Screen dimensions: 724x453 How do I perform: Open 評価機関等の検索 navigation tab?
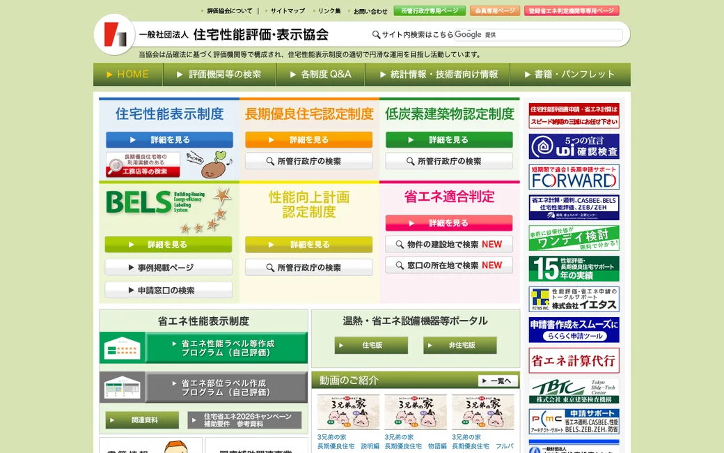(219, 75)
